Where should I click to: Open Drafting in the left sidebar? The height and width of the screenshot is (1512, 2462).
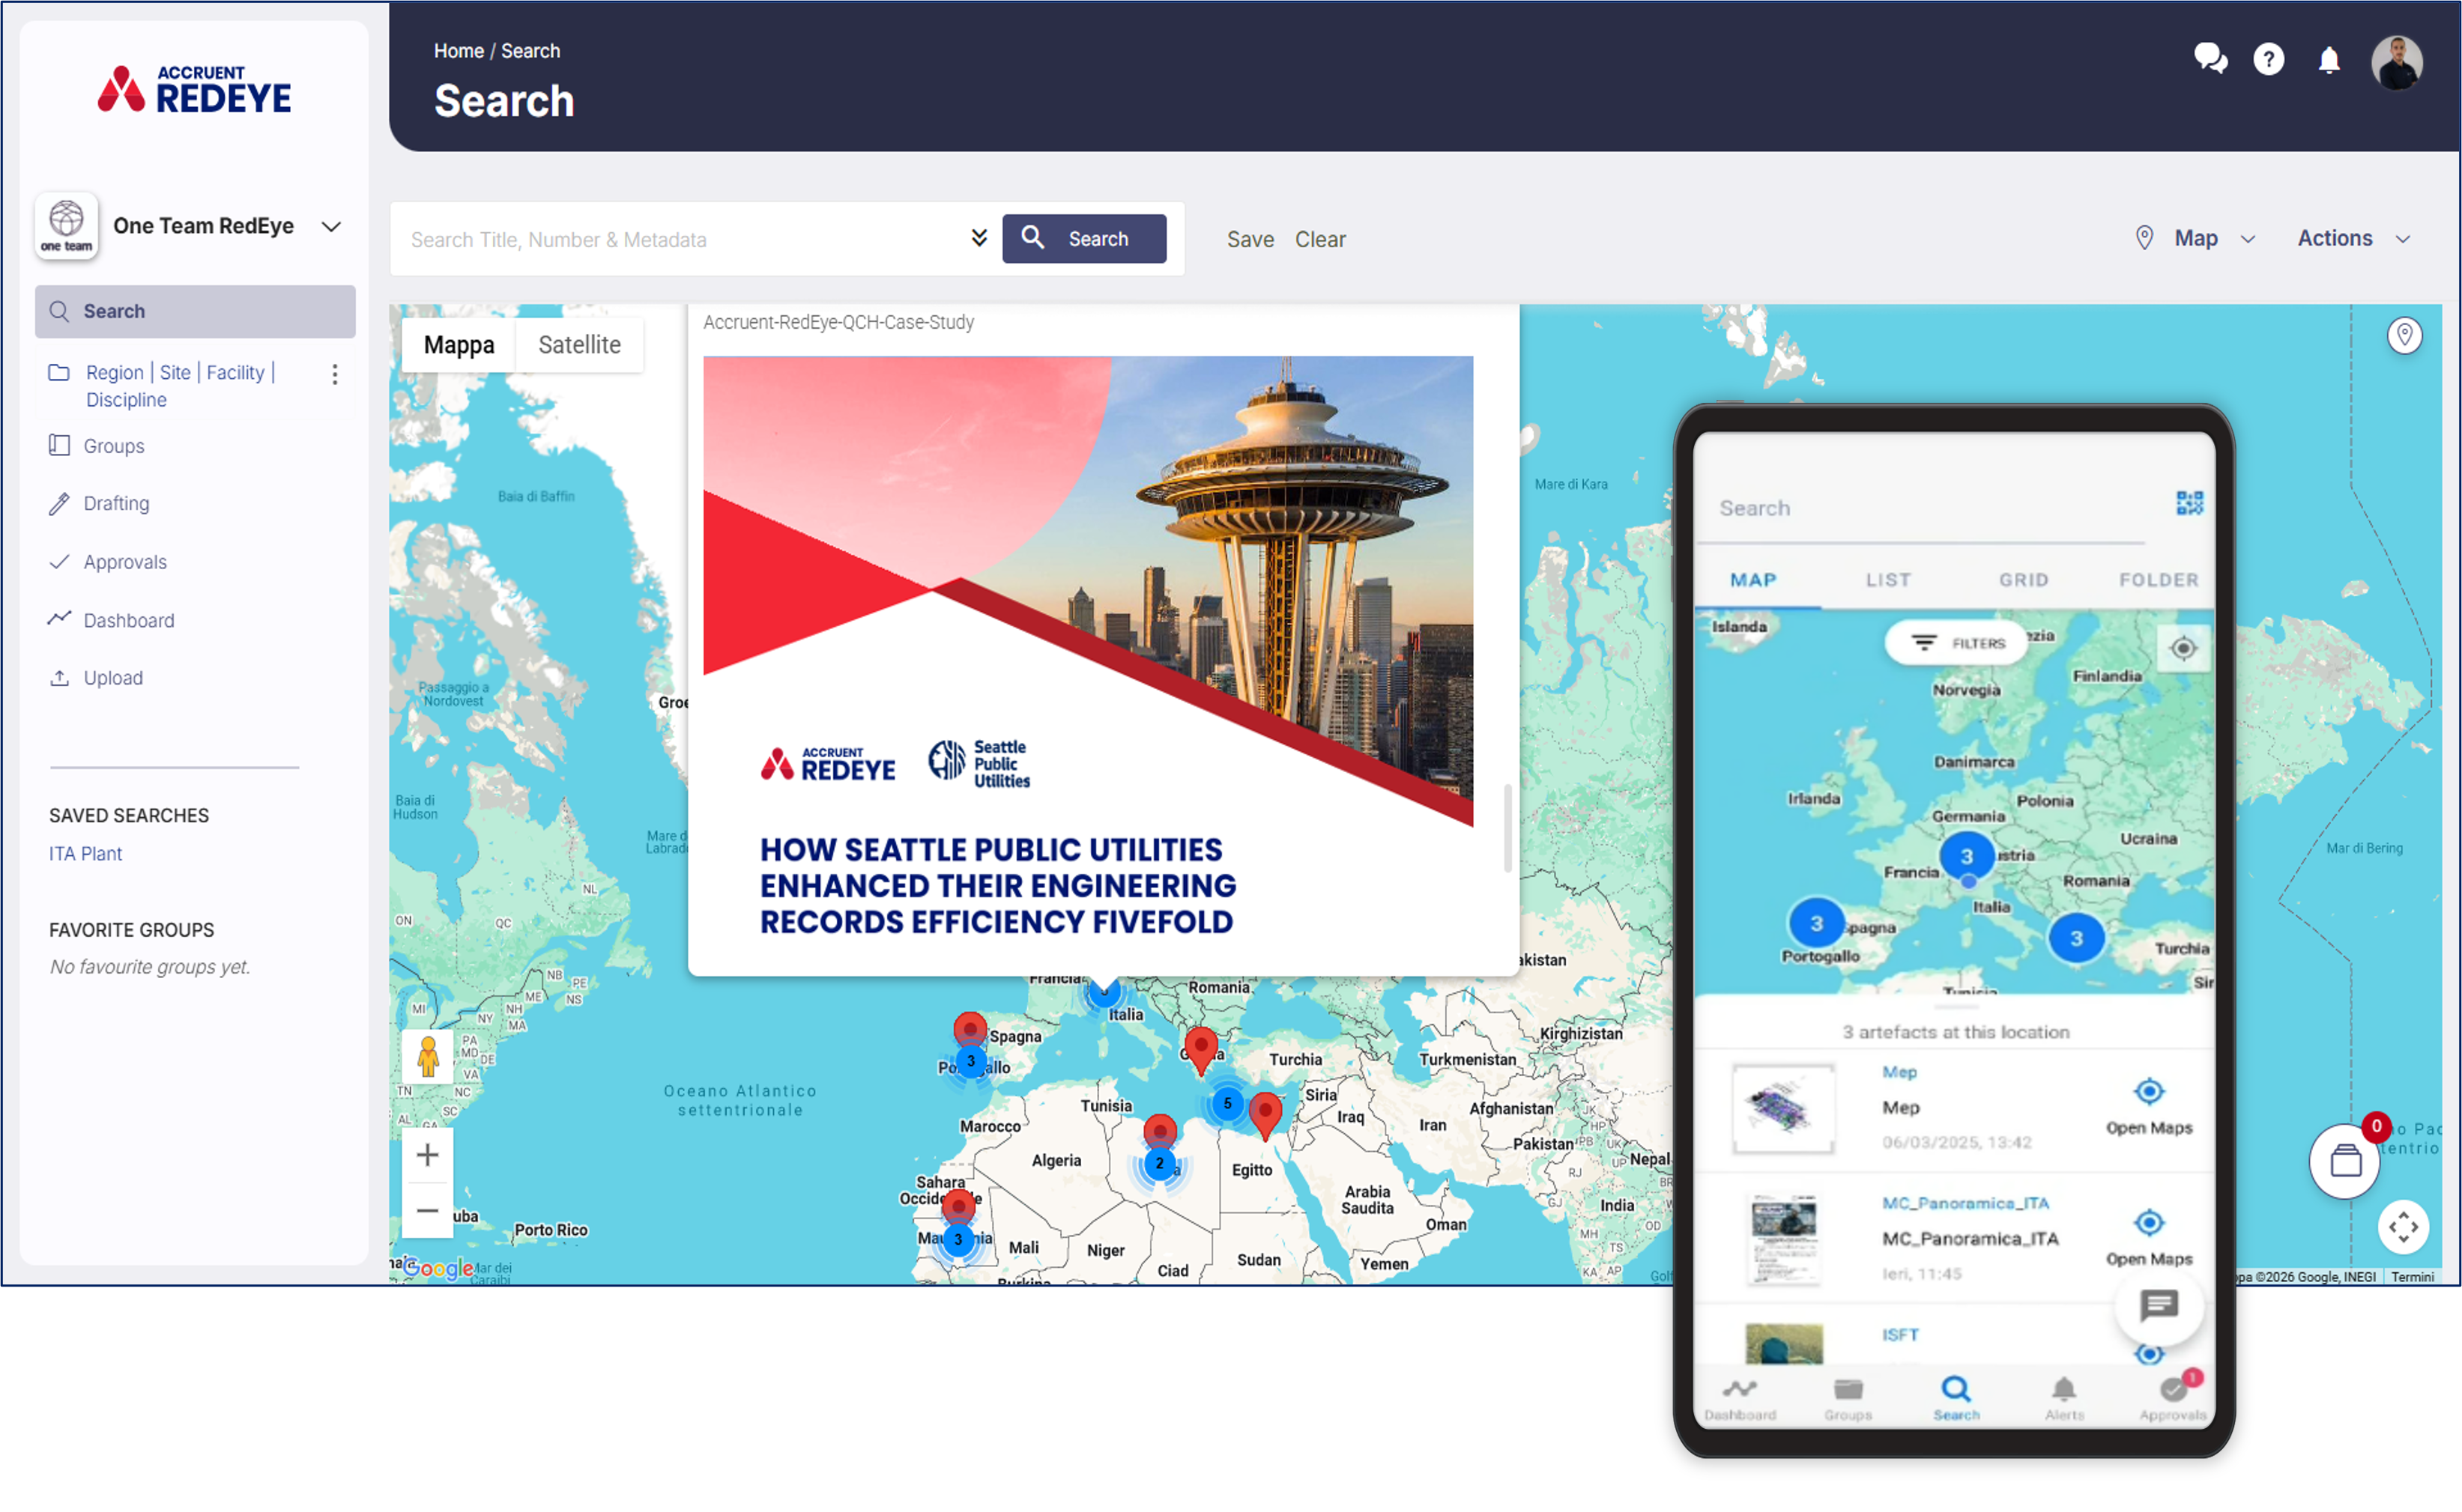(x=115, y=503)
